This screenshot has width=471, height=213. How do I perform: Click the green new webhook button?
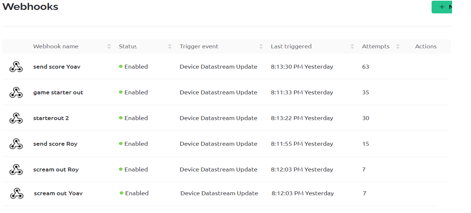[442, 7]
